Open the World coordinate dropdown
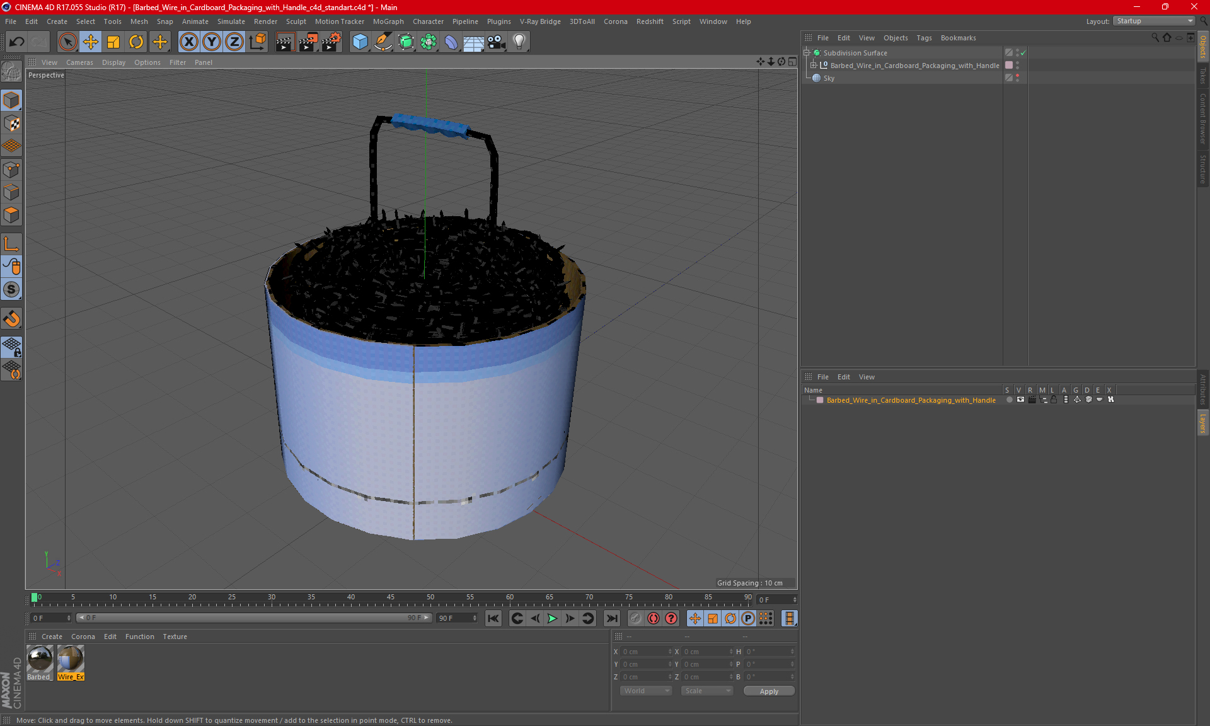The height and width of the screenshot is (726, 1210). [647, 691]
